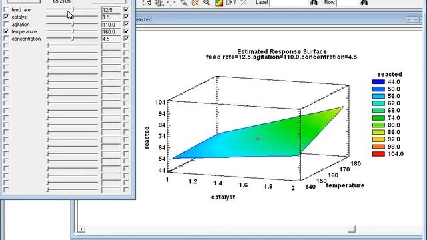Click the green 74.0 legend swatch

click(378, 118)
